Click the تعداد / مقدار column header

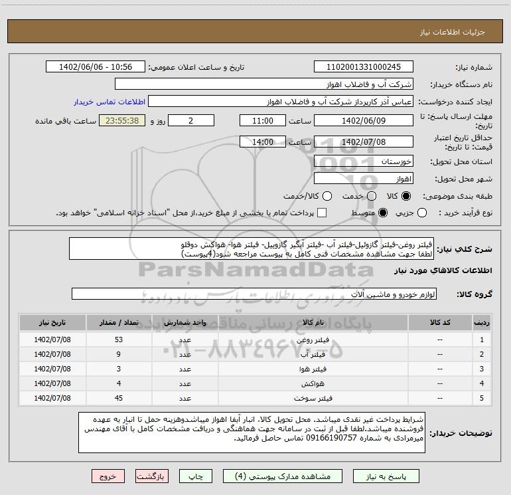(x=119, y=322)
